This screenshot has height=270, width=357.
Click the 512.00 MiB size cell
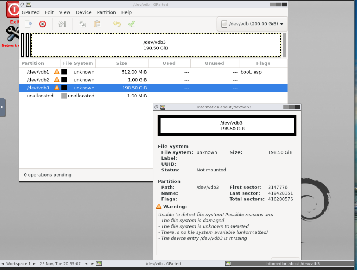134,72
